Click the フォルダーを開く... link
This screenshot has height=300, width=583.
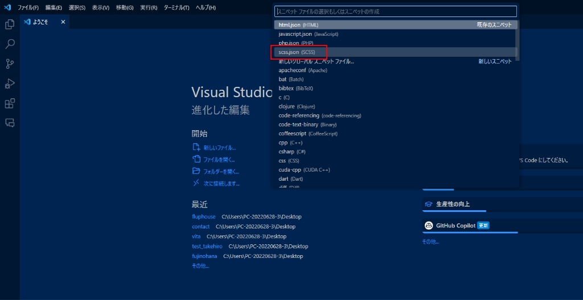click(x=221, y=172)
